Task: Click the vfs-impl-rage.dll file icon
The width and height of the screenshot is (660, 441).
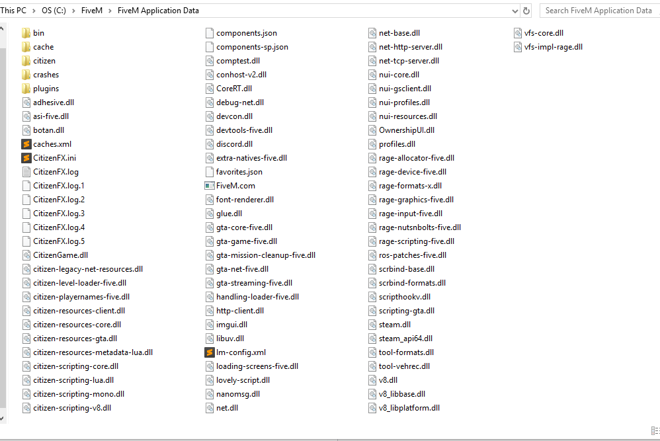Action: pyautogui.click(x=518, y=47)
